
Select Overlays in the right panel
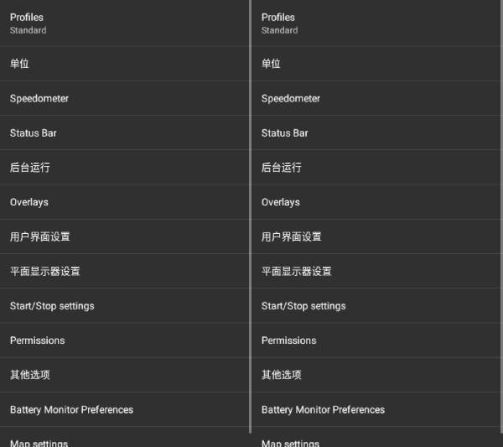pyautogui.click(x=376, y=202)
